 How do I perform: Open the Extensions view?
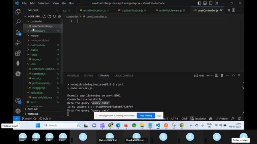(x=18, y=53)
